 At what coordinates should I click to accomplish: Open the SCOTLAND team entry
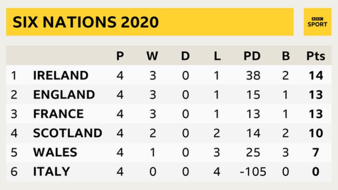67,133
